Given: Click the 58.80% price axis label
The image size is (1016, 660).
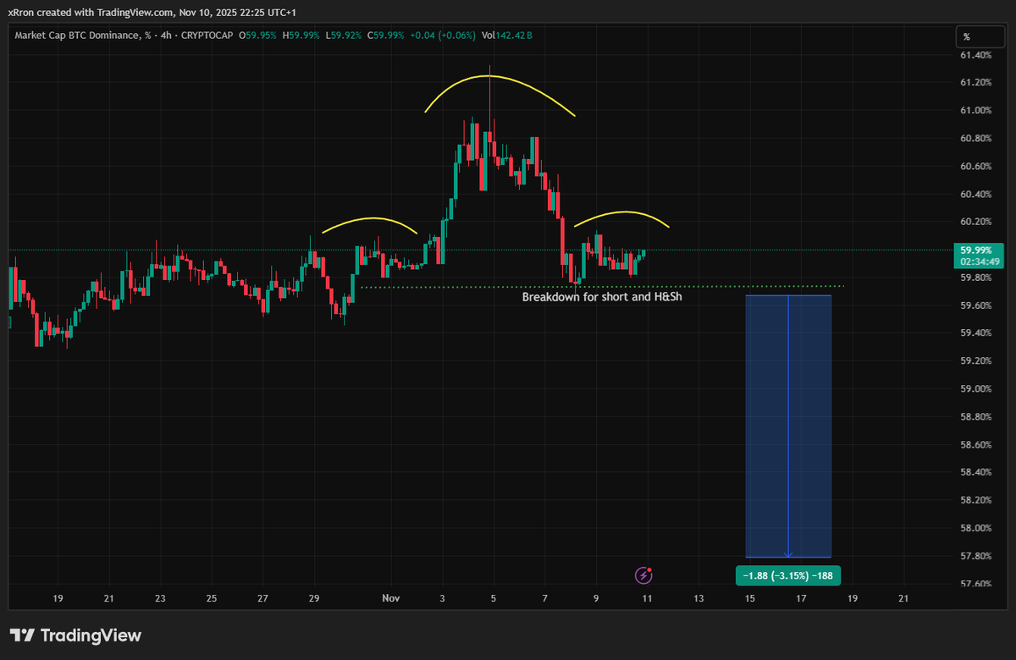Looking at the screenshot, I should pos(975,416).
